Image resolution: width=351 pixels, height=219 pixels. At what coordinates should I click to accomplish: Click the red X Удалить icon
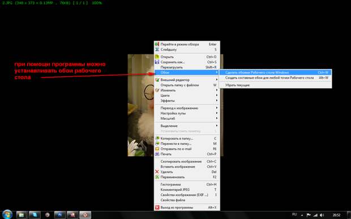[157, 172]
